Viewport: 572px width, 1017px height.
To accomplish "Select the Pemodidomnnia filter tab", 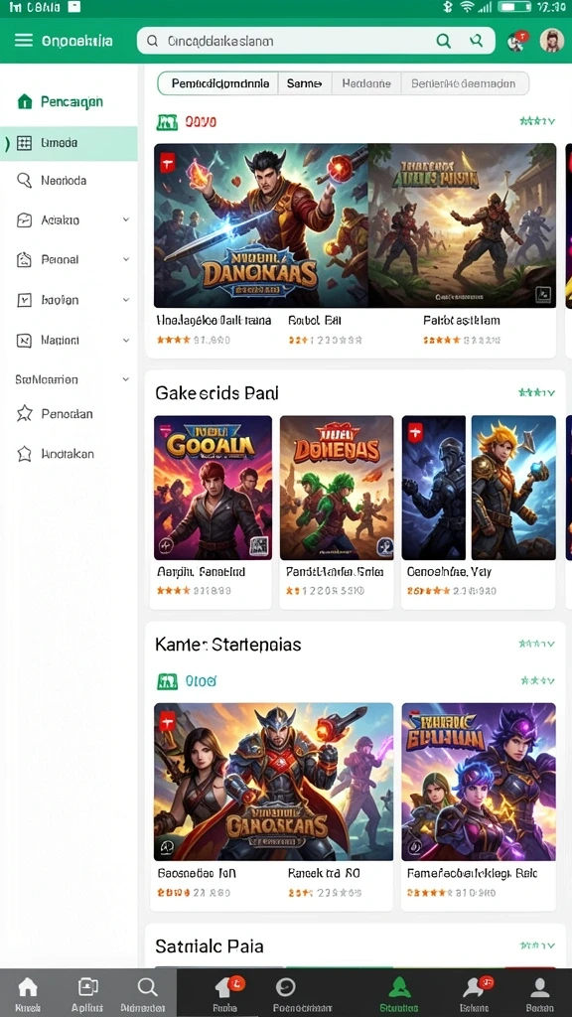I will pyautogui.click(x=219, y=83).
